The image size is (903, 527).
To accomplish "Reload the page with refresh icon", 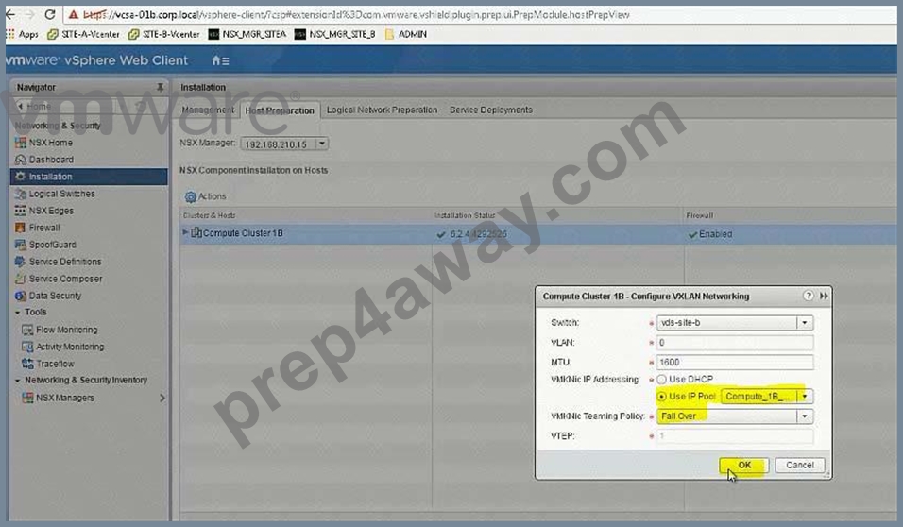I will tap(50, 14).
